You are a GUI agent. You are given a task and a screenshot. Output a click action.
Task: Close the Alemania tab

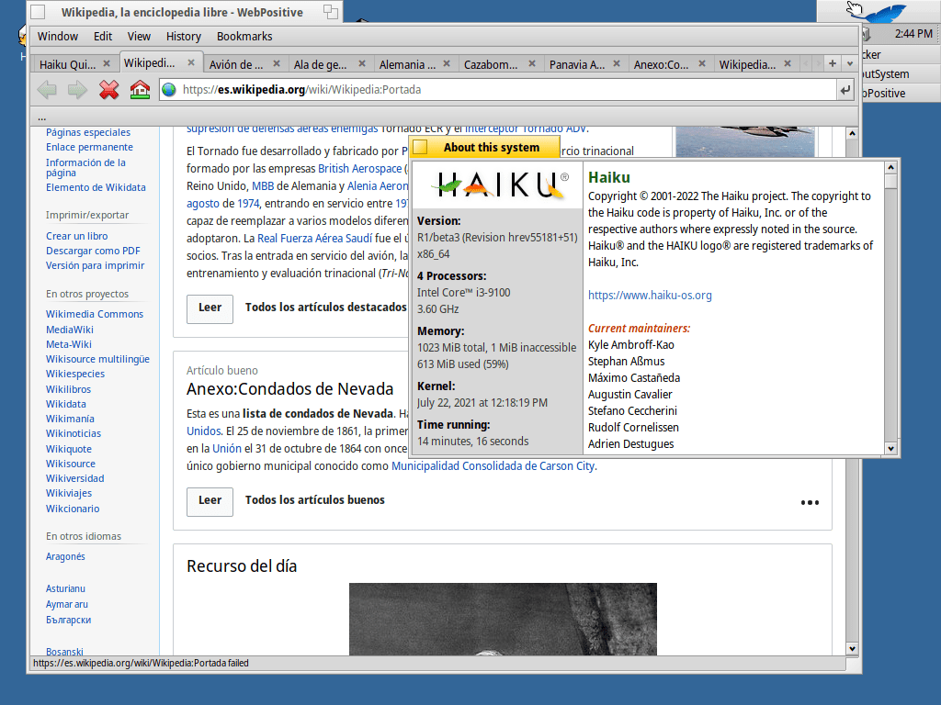click(x=447, y=63)
